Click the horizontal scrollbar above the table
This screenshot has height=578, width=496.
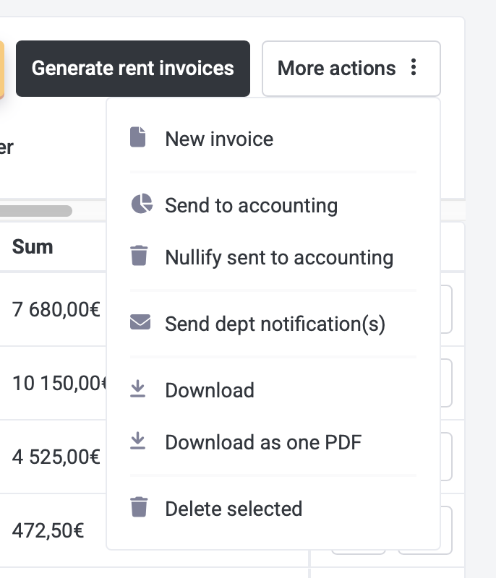(36, 211)
